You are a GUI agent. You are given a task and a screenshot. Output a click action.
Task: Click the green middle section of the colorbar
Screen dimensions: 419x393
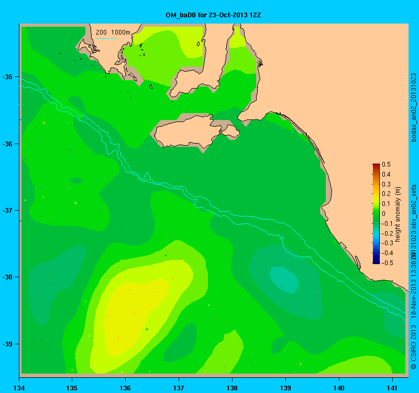(376, 214)
